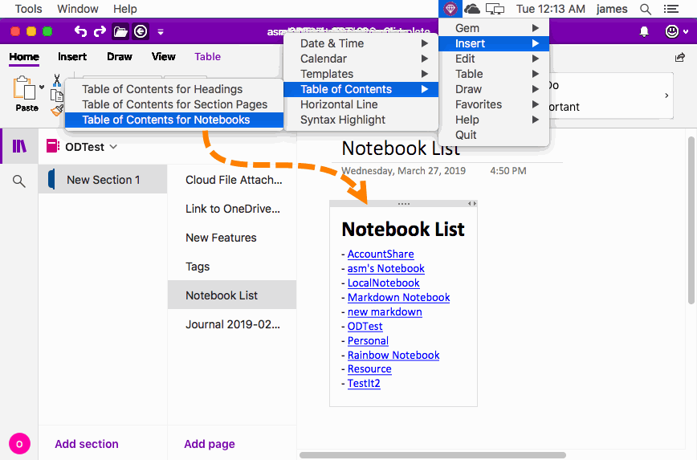This screenshot has height=460, width=697.
Task: Click the Redo arrow in title bar
Action: coord(100,31)
